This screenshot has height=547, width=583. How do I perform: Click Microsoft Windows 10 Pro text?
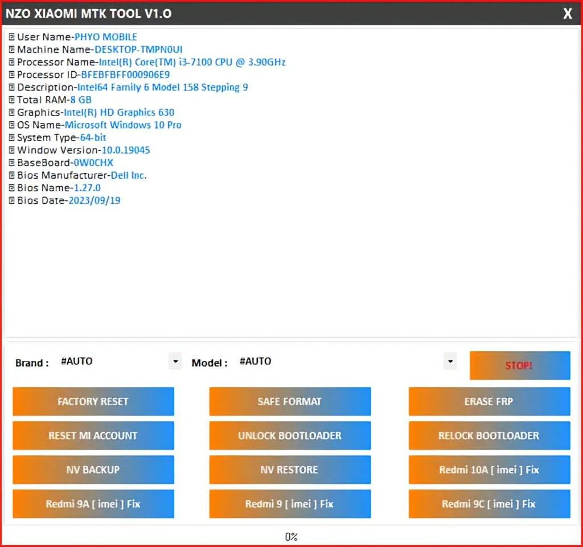(123, 125)
